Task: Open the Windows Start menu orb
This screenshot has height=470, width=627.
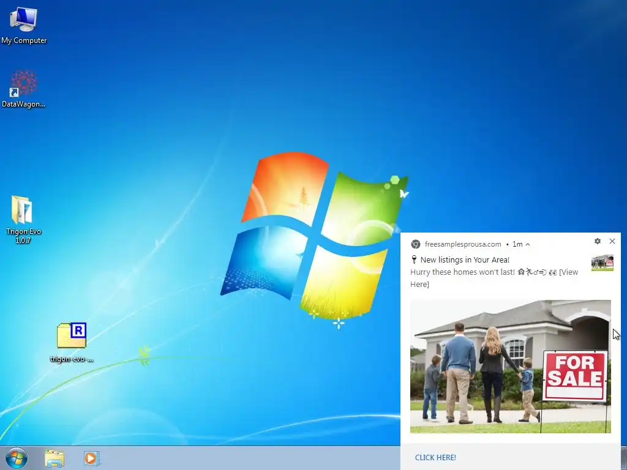Action: tap(17, 458)
